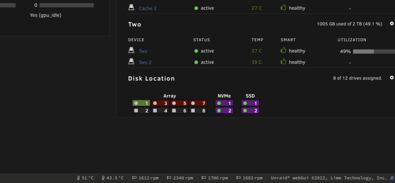Click the fan icon for 1612 rpm

(135, 178)
